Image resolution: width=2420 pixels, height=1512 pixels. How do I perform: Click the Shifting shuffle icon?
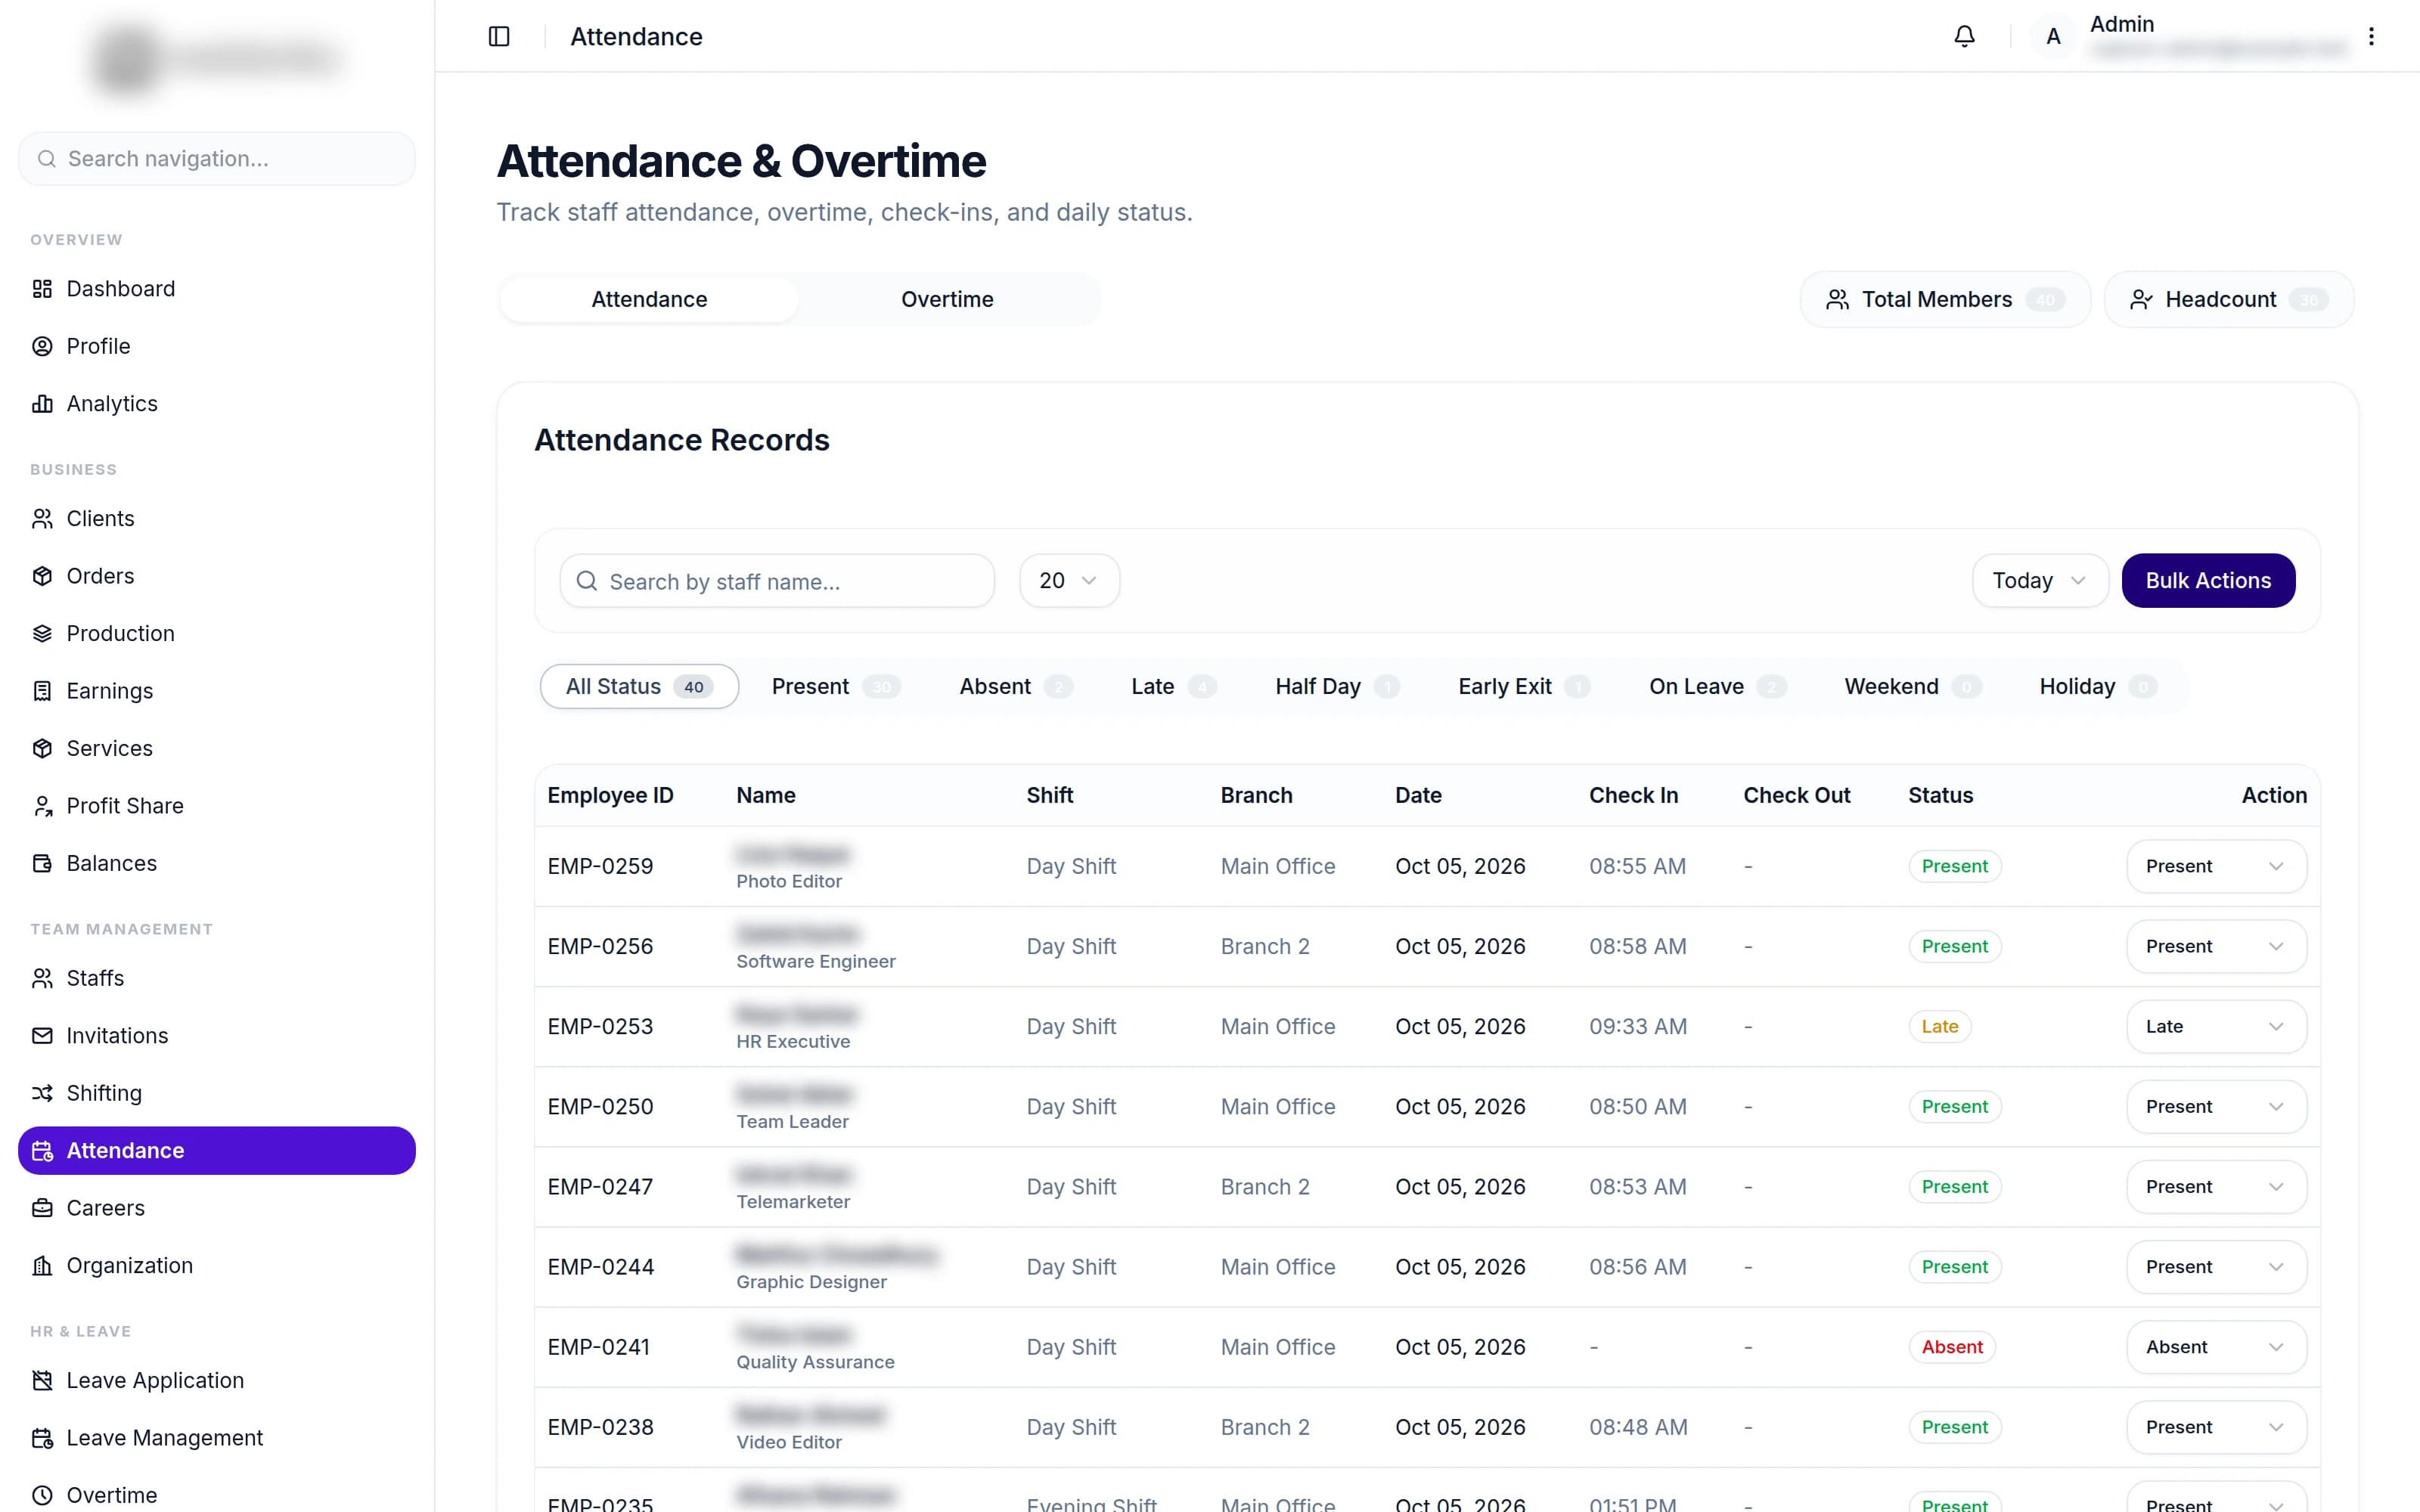pos(42,1093)
